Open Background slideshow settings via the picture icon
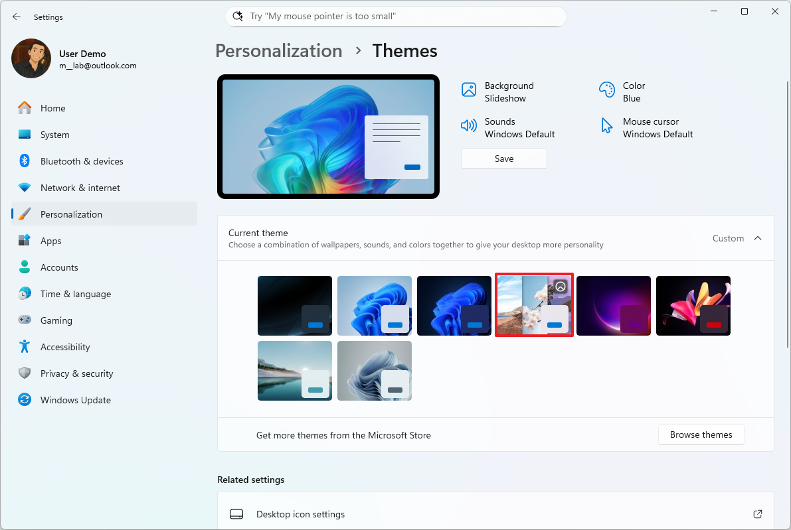The height and width of the screenshot is (530, 791). click(470, 88)
